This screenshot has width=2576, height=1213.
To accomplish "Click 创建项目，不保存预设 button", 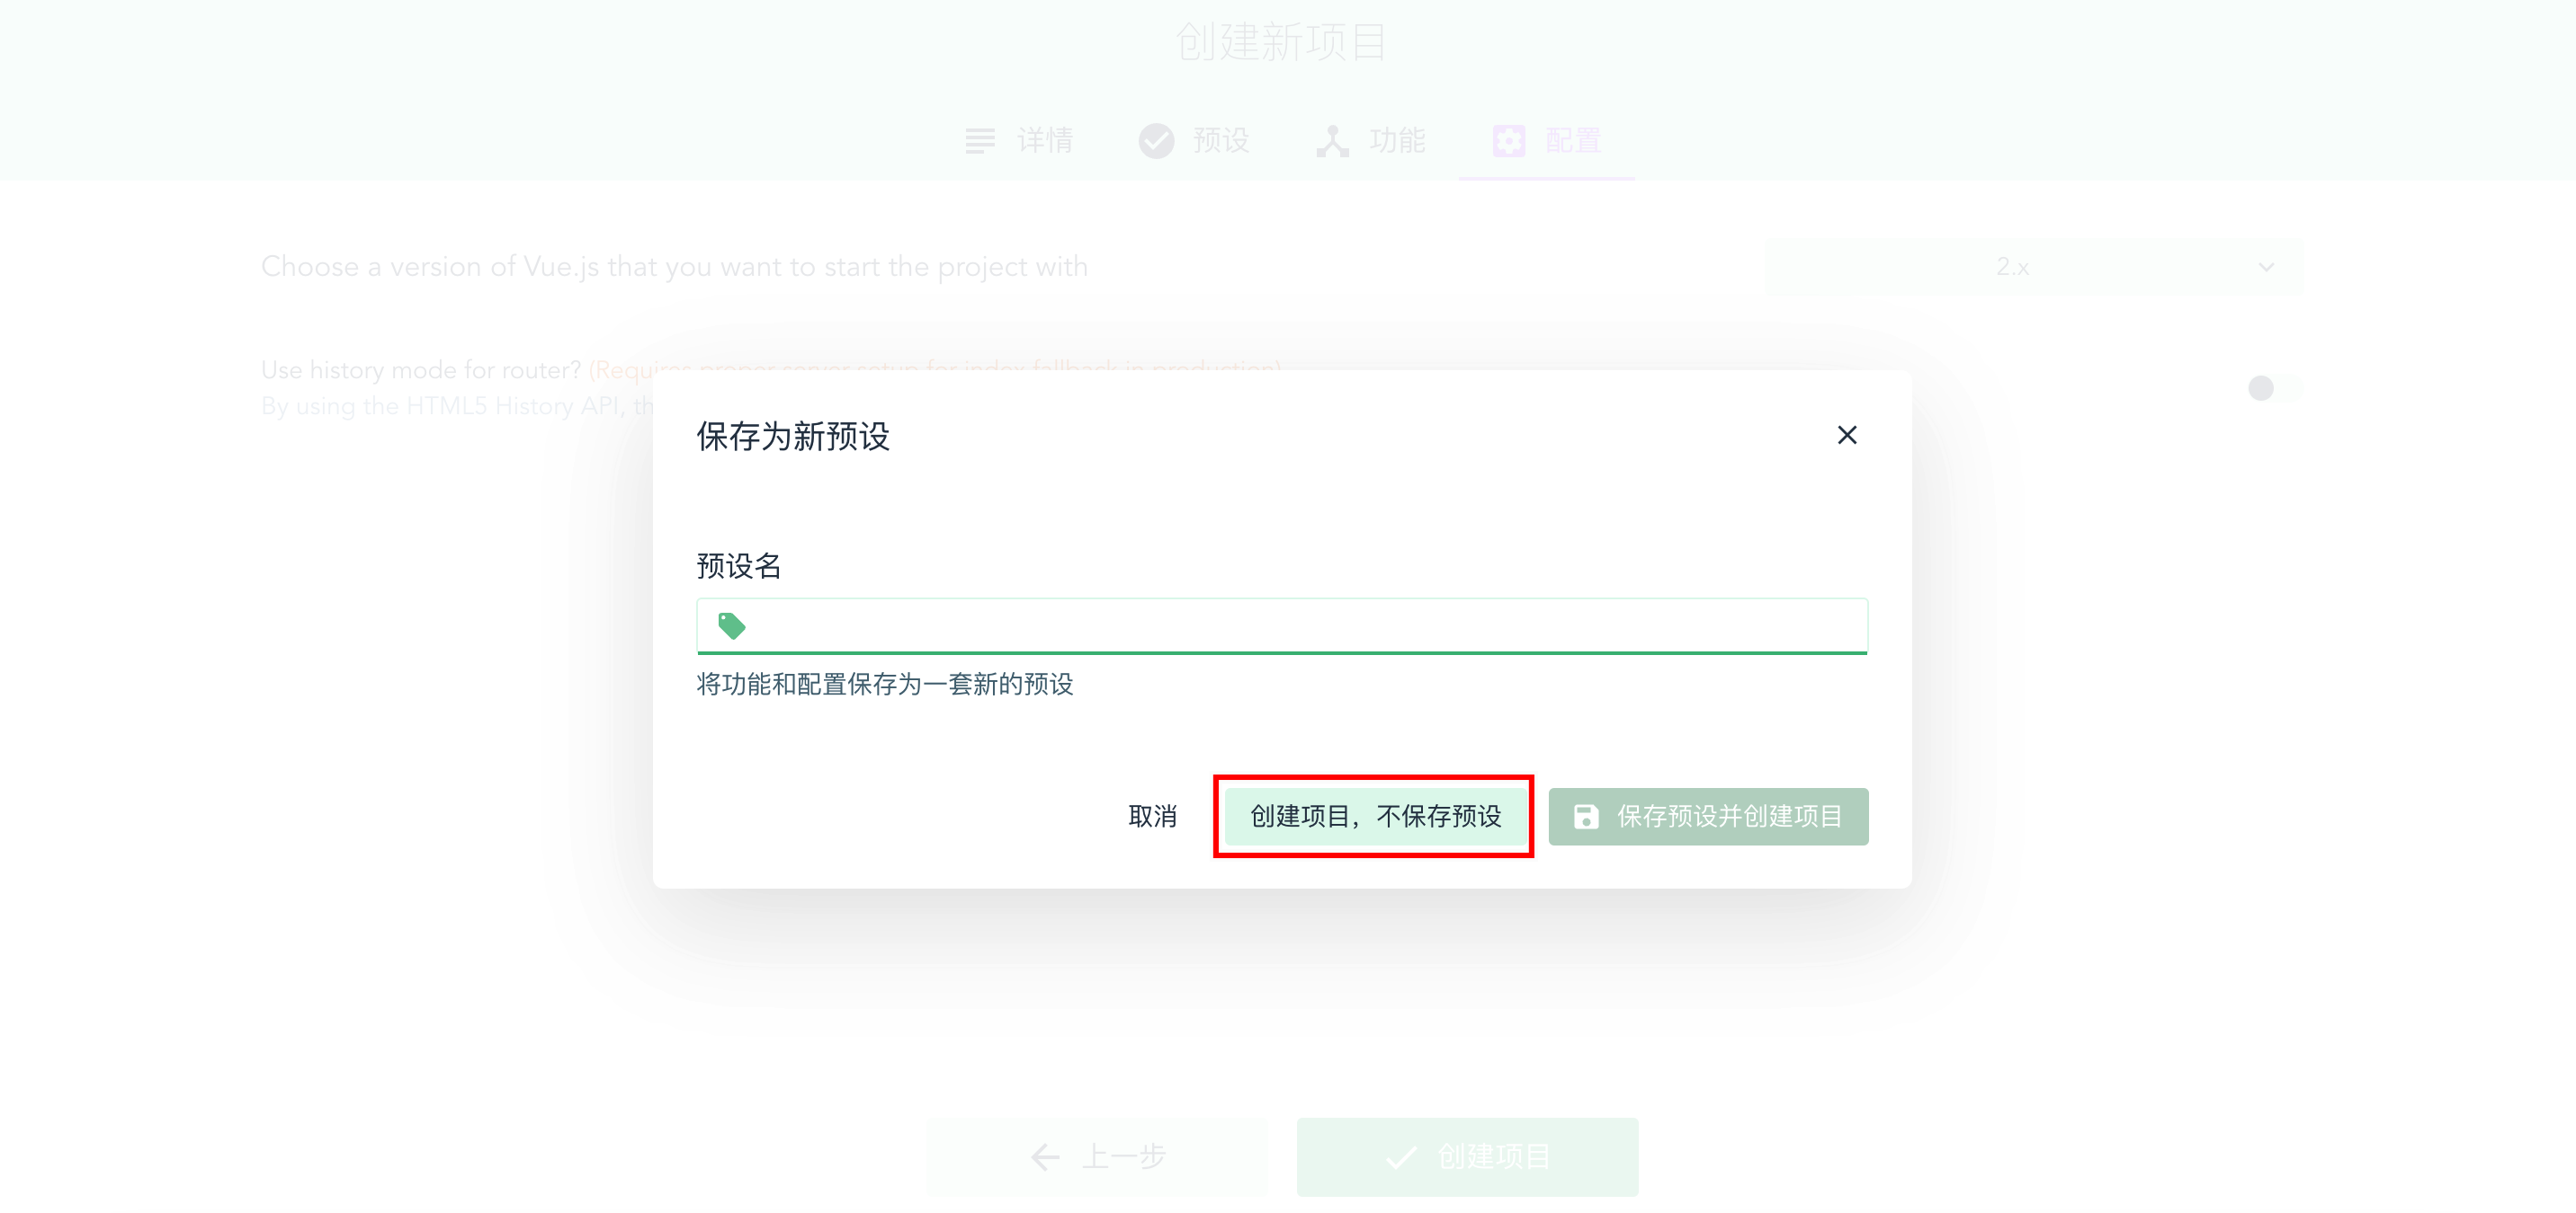I will [1374, 817].
